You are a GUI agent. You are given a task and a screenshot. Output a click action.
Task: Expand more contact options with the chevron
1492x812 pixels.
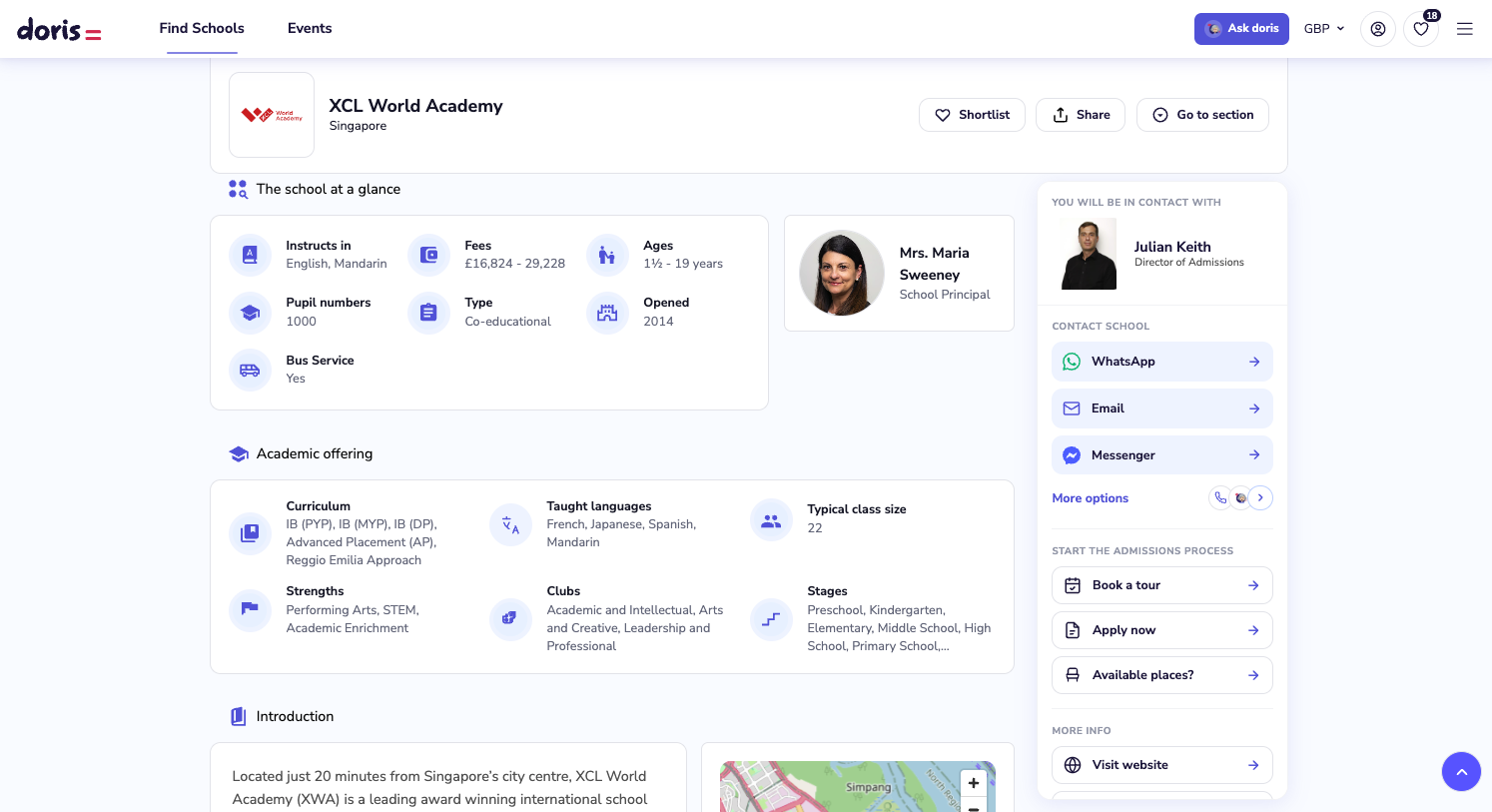tap(1260, 497)
